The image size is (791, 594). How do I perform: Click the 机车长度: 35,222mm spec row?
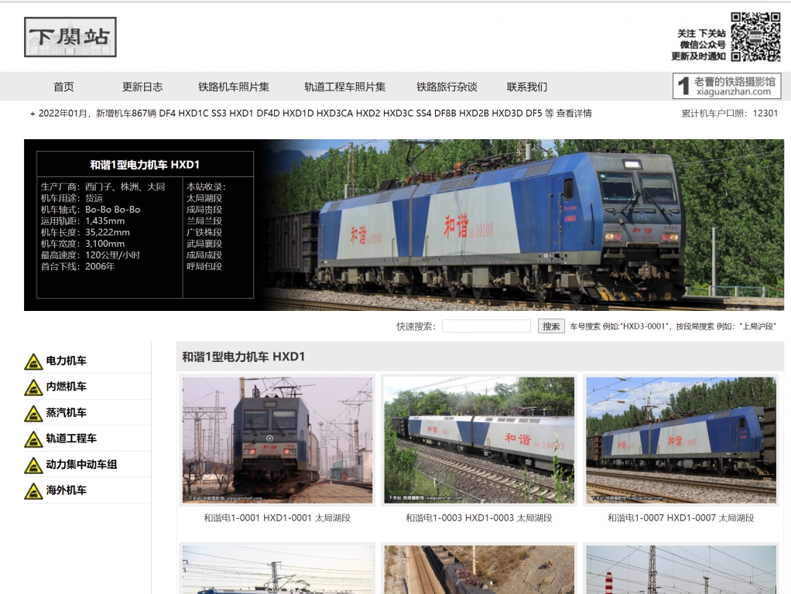click(85, 233)
